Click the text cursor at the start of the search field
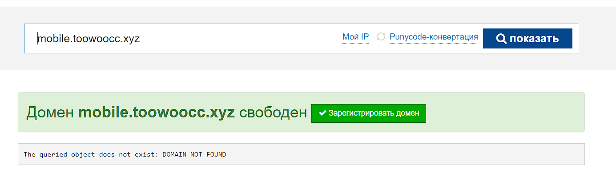The width and height of the screenshot is (616, 177). [x=38, y=39]
